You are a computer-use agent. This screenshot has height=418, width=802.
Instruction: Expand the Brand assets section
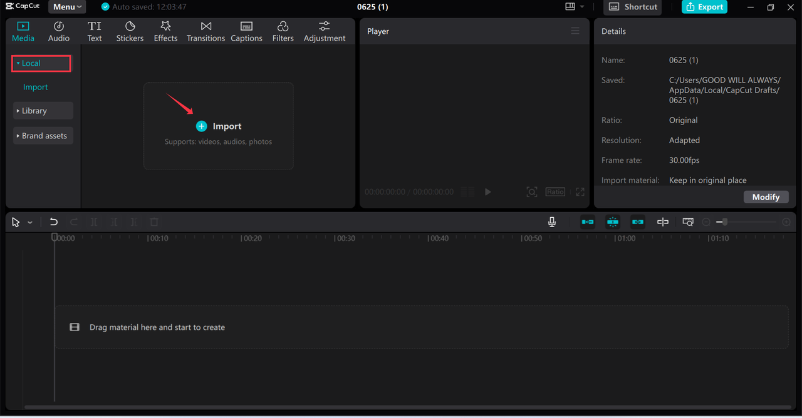(43, 135)
